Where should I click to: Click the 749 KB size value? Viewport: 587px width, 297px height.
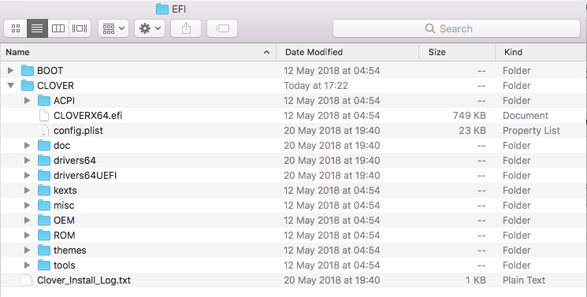pos(470,115)
